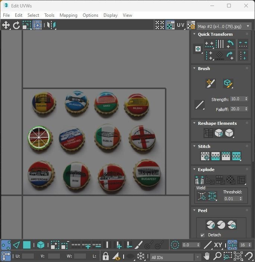This screenshot has width=255, height=262.
Task: Select the Pan hand tool
Action: click(207, 256)
